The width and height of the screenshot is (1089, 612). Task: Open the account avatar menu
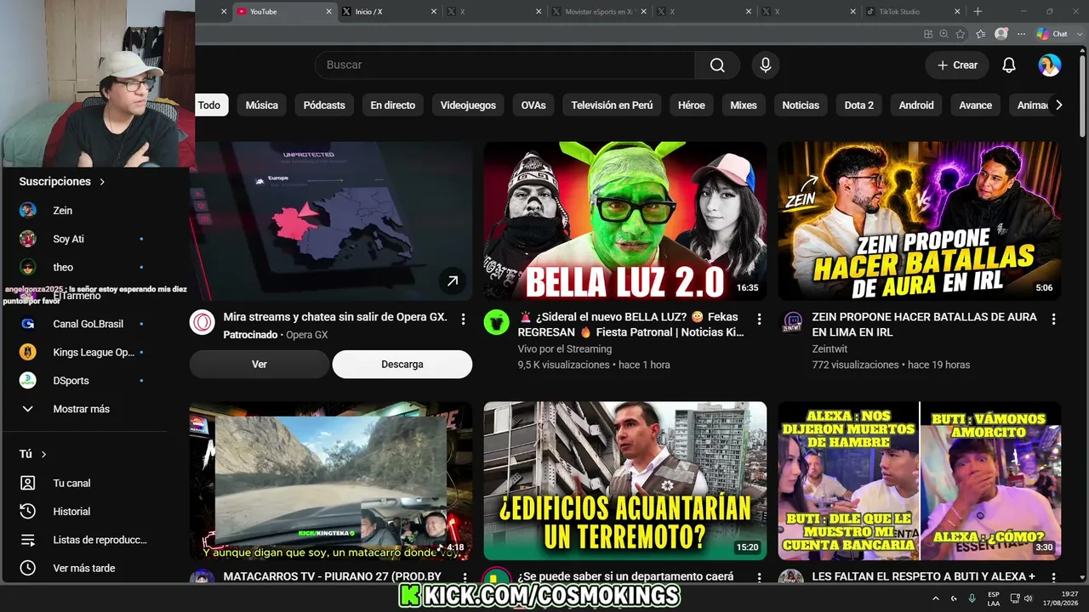(1050, 65)
